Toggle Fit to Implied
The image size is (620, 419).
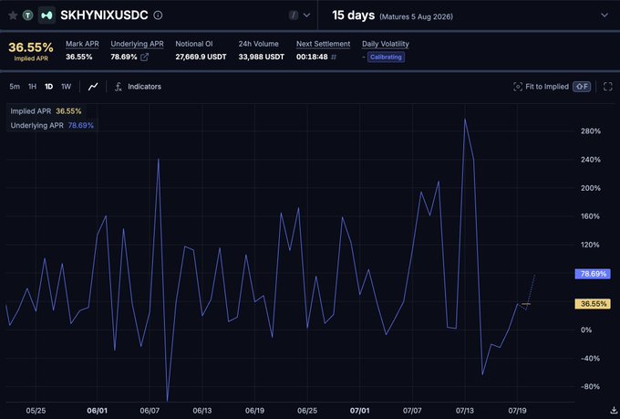[x=541, y=87]
